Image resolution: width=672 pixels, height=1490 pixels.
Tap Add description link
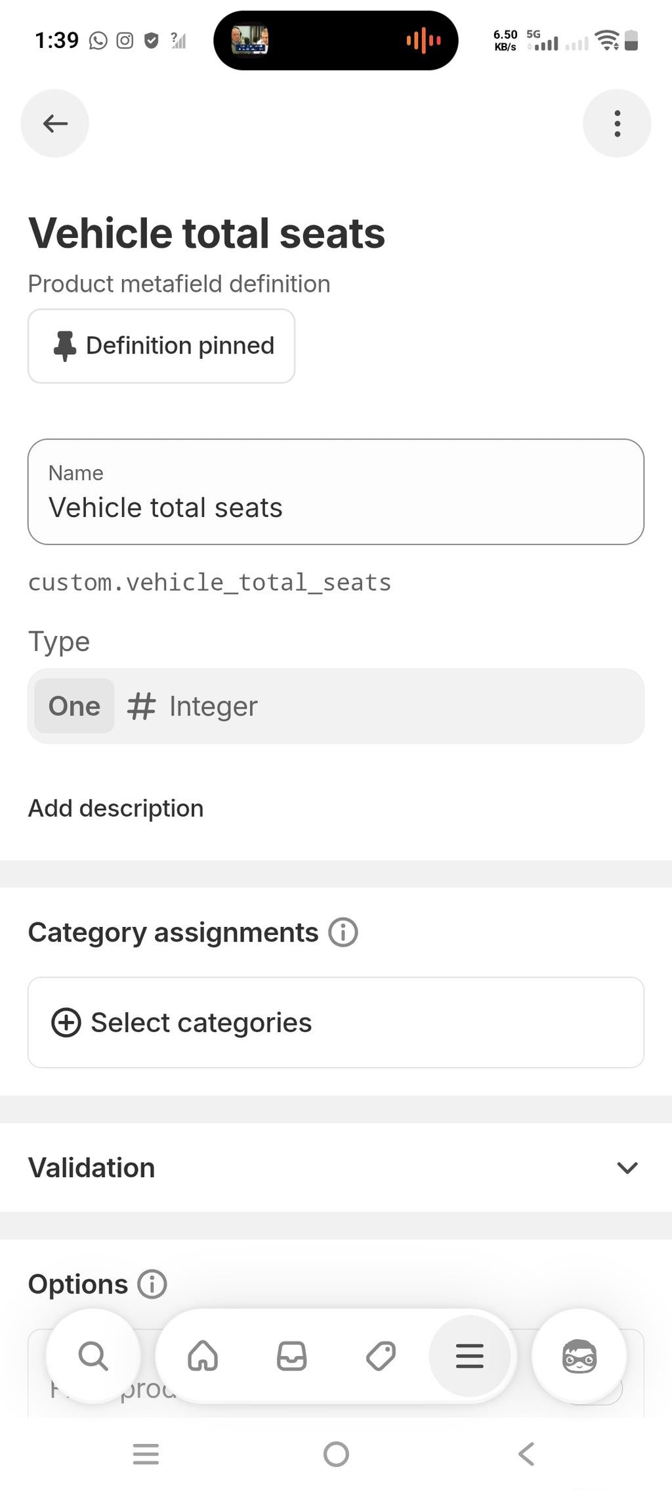point(115,808)
